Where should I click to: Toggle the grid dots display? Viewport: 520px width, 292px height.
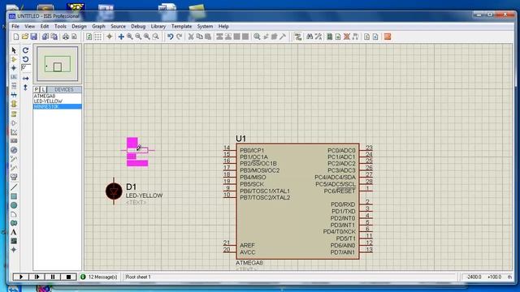[x=97, y=36]
